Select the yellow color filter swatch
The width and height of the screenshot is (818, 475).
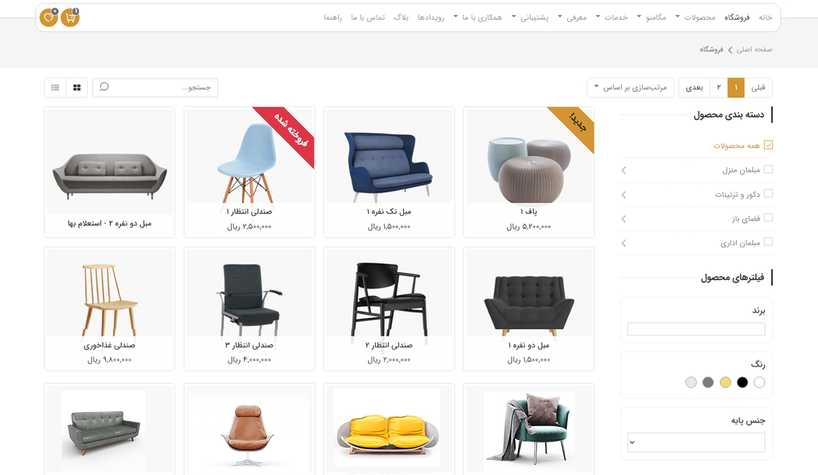pos(725,382)
